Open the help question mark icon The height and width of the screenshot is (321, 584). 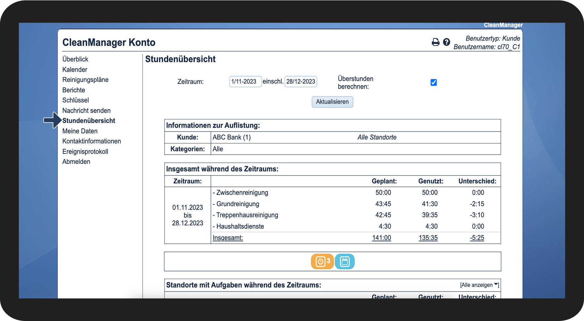446,42
